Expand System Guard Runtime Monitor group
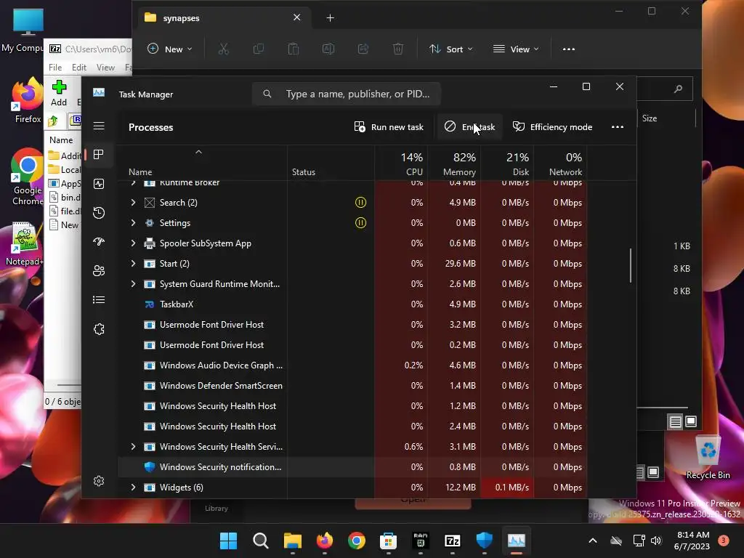This screenshot has height=558, width=744. [134, 284]
